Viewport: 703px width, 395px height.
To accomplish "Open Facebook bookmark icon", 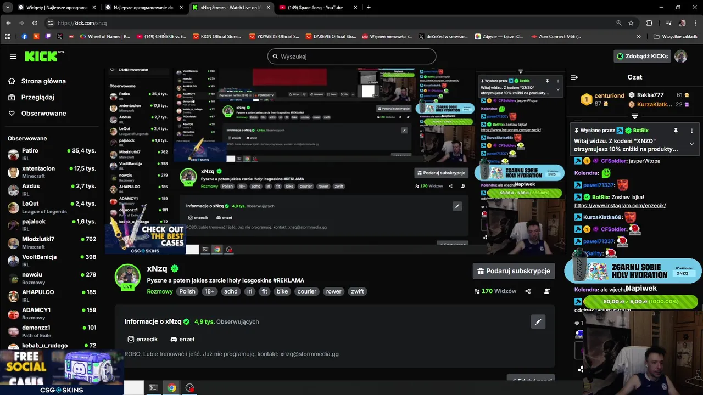I will pos(24,37).
